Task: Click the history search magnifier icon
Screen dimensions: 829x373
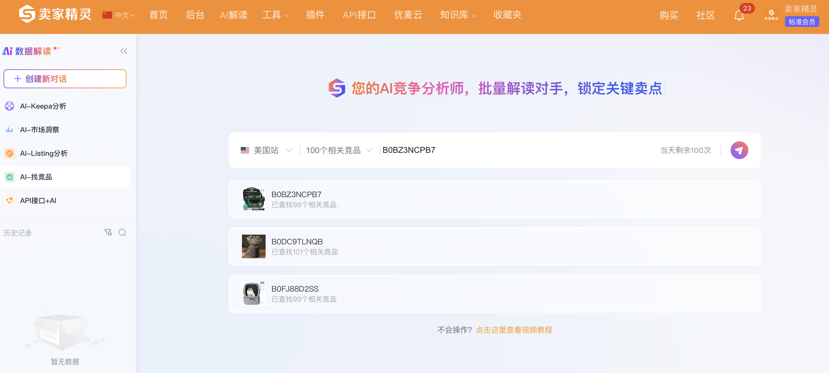Action: pyautogui.click(x=122, y=233)
